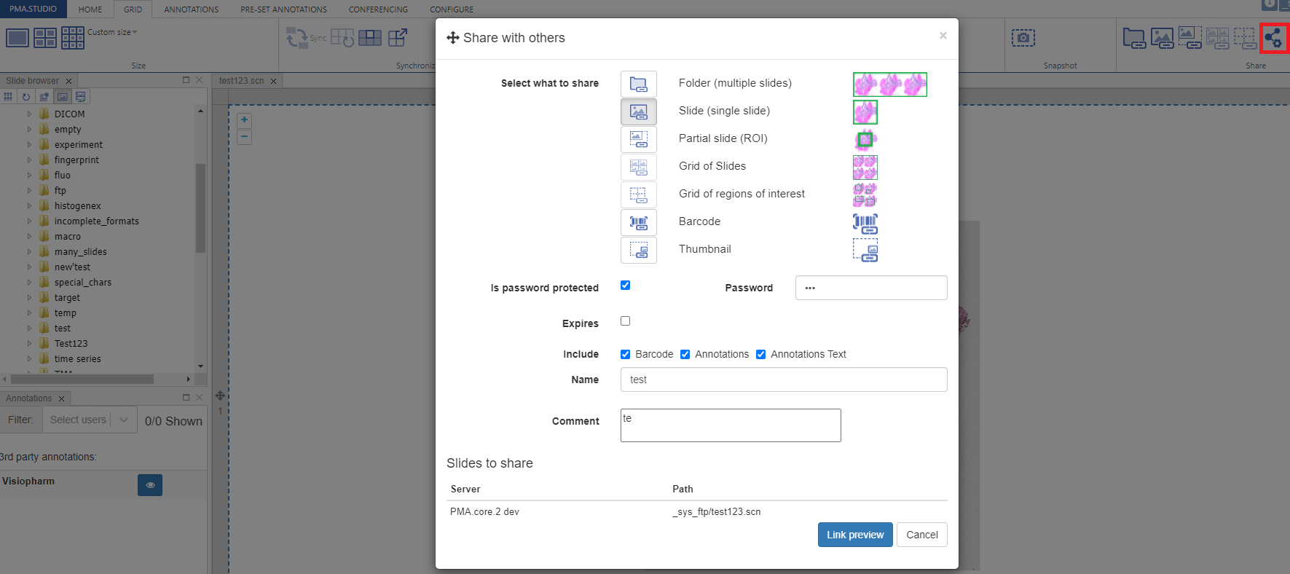The image size is (1290, 574).
Task: Click the Link preview button
Action: (854, 535)
